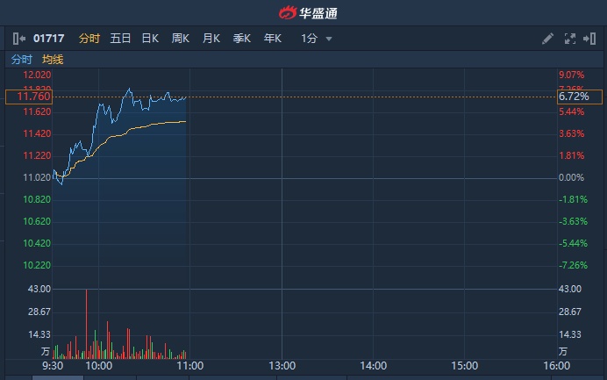Open the pencil drawing tool

pos(547,39)
